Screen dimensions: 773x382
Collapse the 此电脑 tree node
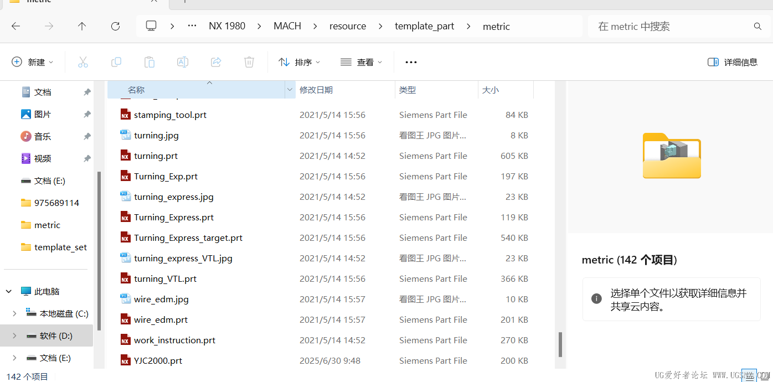pos(9,291)
